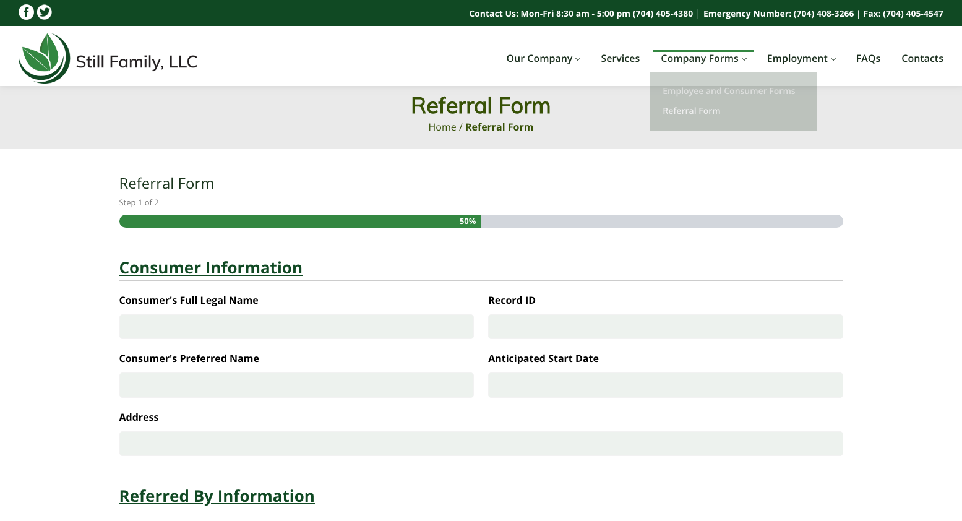Open the Twitter profile icon
This screenshot has height=521, width=962.
pos(45,12)
